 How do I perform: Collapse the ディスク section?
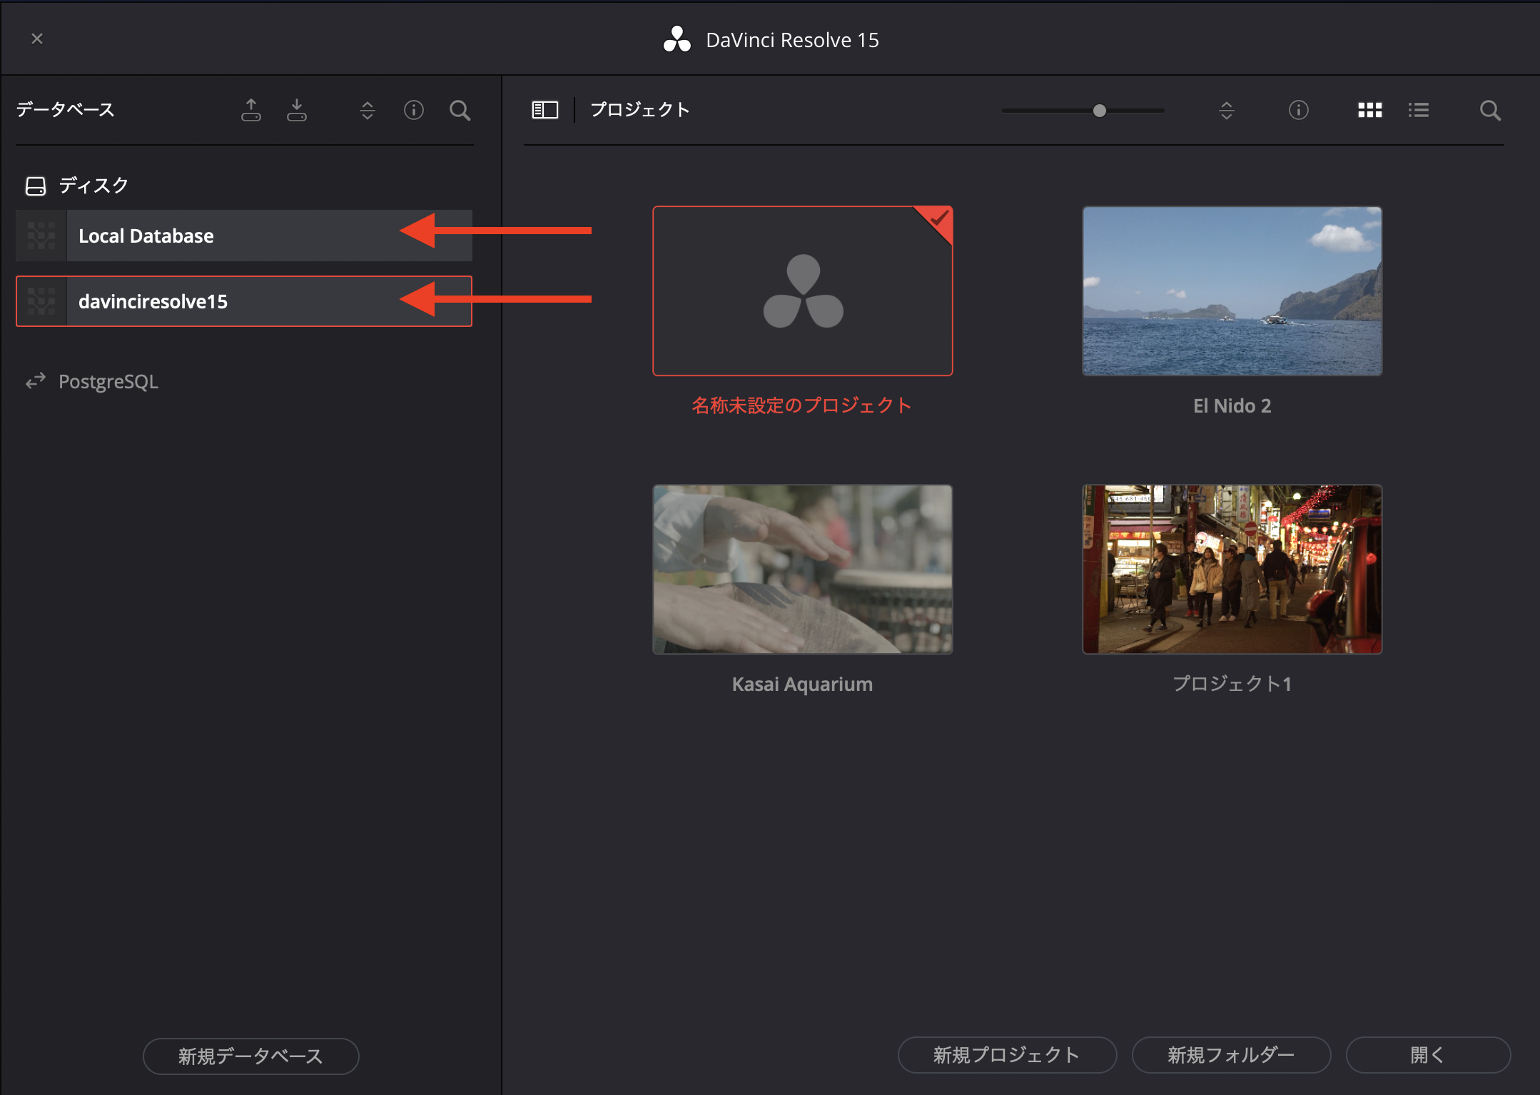[93, 186]
